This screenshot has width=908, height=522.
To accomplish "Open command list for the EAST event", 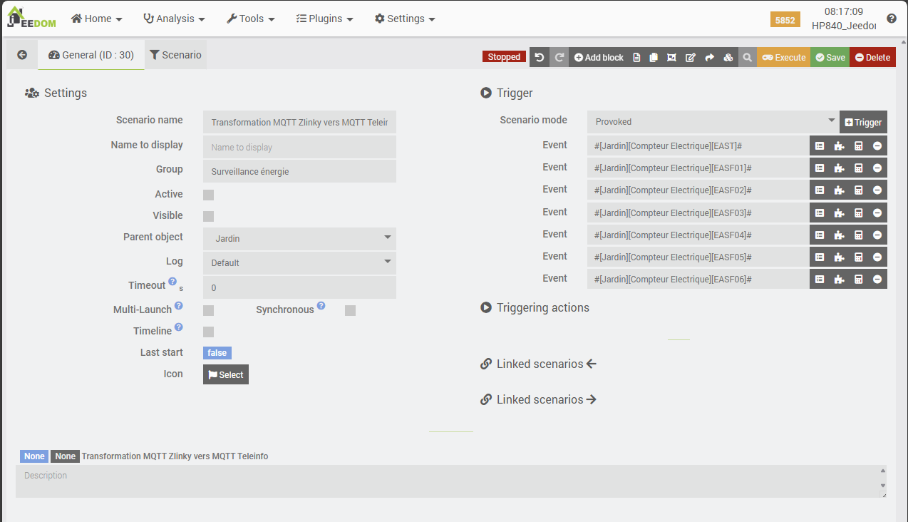I will tap(820, 145).
